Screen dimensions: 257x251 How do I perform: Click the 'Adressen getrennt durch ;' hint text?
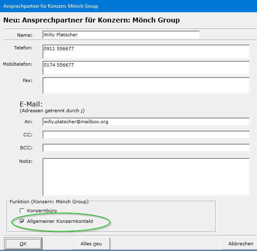tap(52, 111)
